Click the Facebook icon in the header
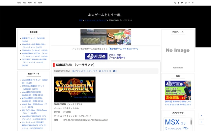 pyautogui.click(x=179, y=3)
